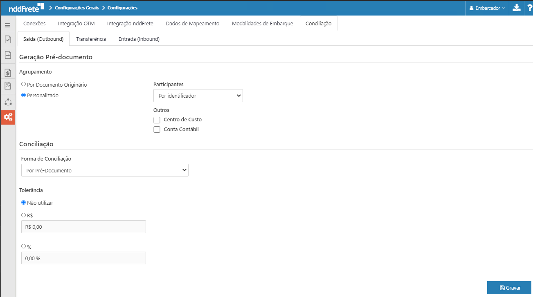Click the three-node circle sidebar icon
This screenshot has height=297, width=533.
tap(8, 102)
